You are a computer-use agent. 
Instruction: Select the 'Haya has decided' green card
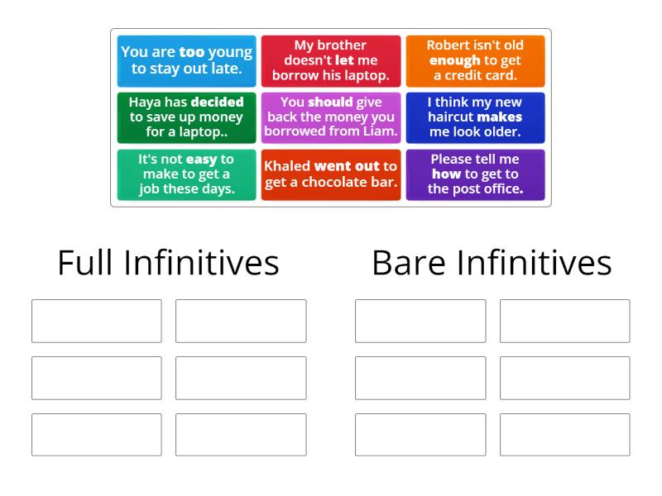coord(186,117)
